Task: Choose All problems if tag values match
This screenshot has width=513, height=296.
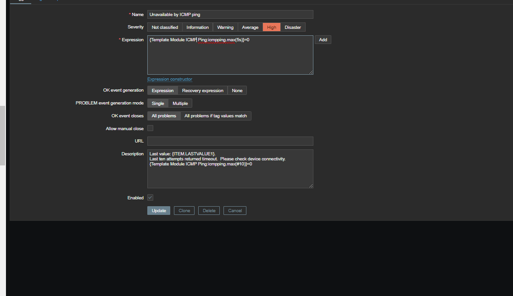Action: pos(216,116)
